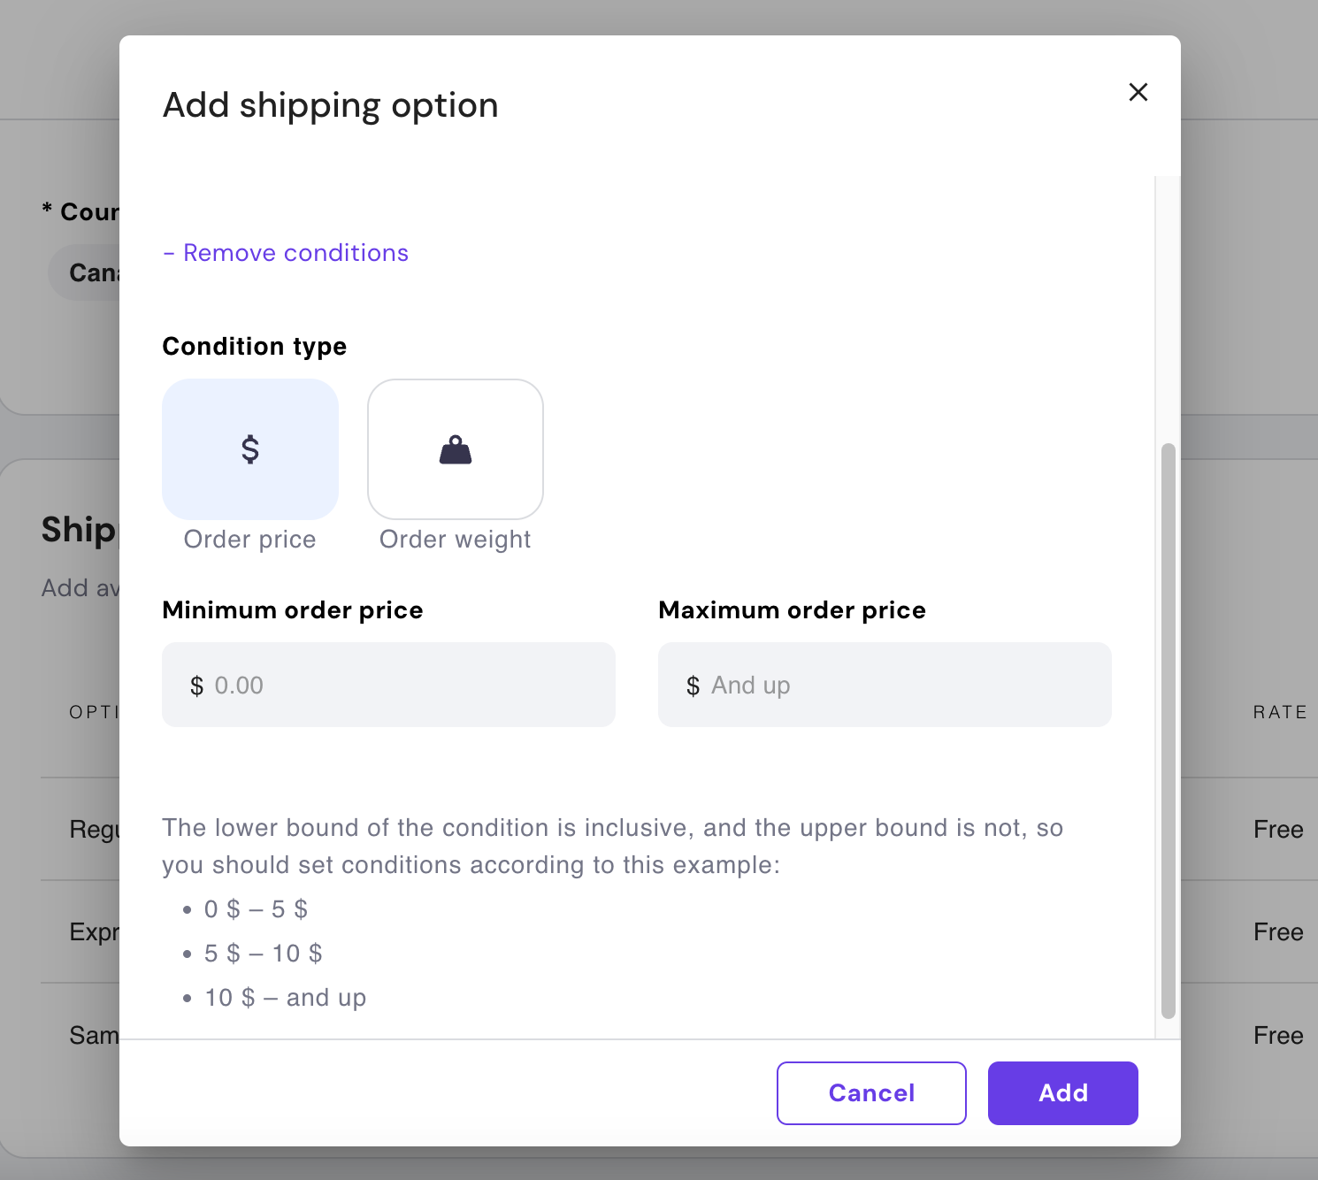
Task: Click the dollar prefix in Minimum order price field
Action: 197,685
